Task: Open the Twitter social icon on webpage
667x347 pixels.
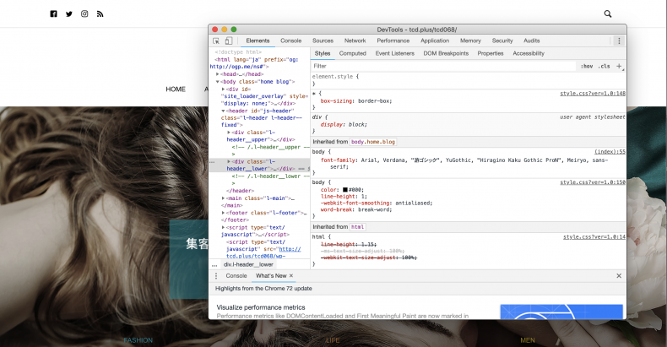Action: pos(69,14)
